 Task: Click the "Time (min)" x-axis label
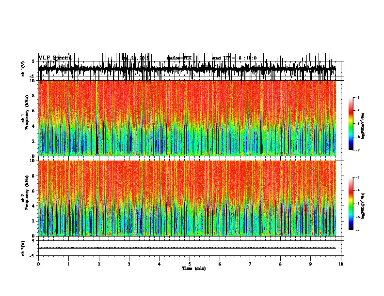(x=194, y=268)
